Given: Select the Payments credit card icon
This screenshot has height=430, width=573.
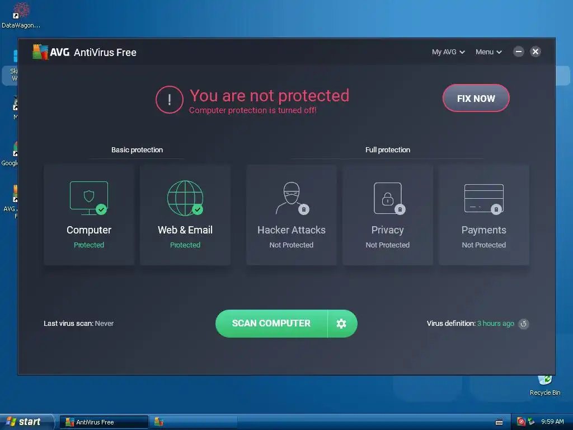Looking at the screenshot, I should (x=484, y=198).
